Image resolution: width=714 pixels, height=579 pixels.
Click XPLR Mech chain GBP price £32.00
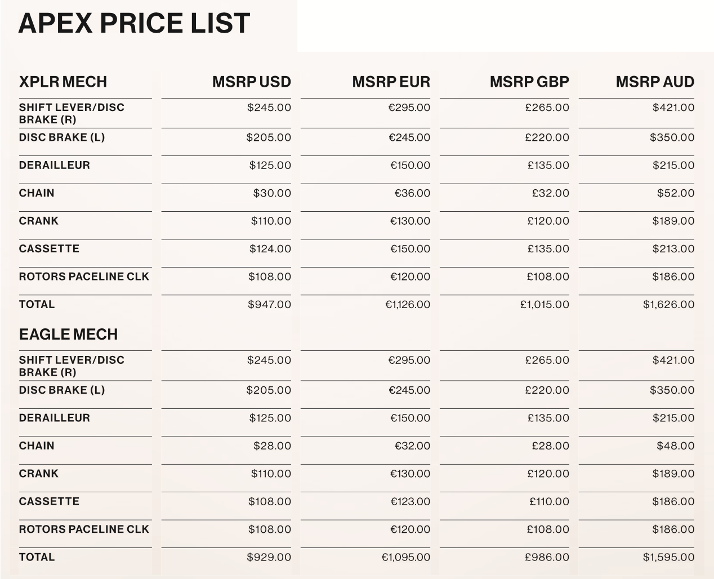(x=550, y=193)
